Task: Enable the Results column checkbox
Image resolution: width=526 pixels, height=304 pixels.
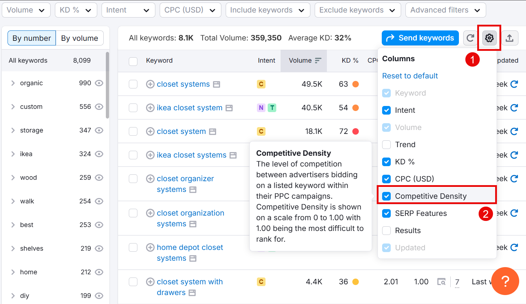Action: click(386, 231)
